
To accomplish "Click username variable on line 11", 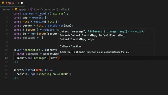I will (32, 54).
